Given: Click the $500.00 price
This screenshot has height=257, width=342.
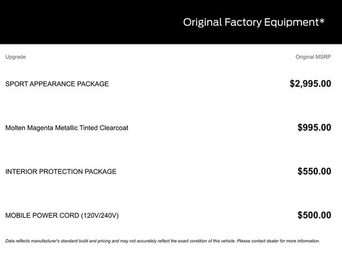Looking at the screenshot, I should click(x=314, y=215).
